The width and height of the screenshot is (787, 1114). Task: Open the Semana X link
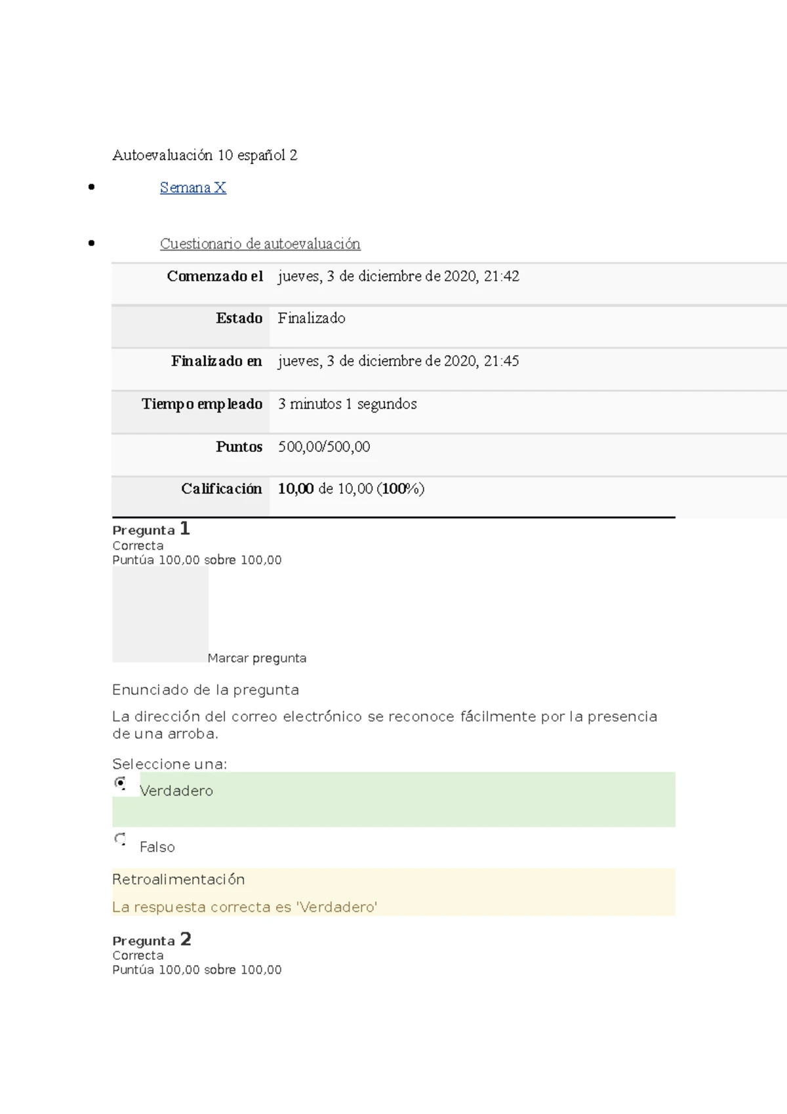click(x=193, y=188)
